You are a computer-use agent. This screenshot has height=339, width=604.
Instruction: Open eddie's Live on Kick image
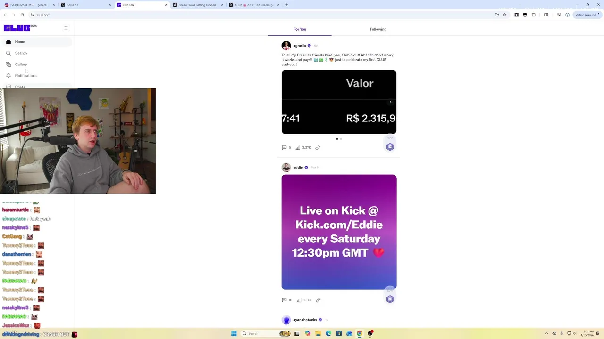tap(339, 232)
